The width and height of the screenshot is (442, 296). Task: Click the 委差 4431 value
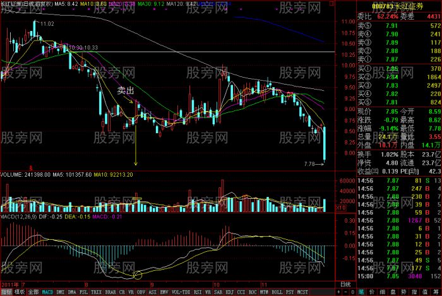(434, 16)
